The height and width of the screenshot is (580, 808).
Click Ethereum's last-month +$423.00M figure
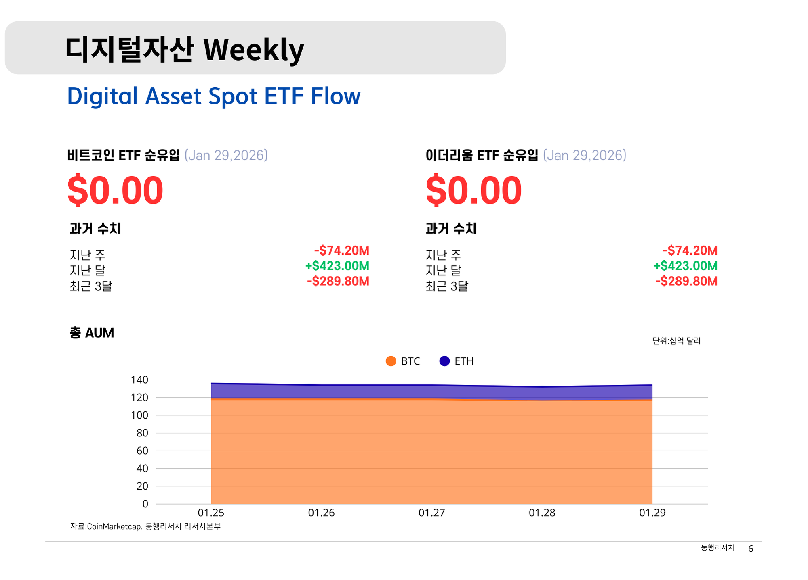coord(686,266)
